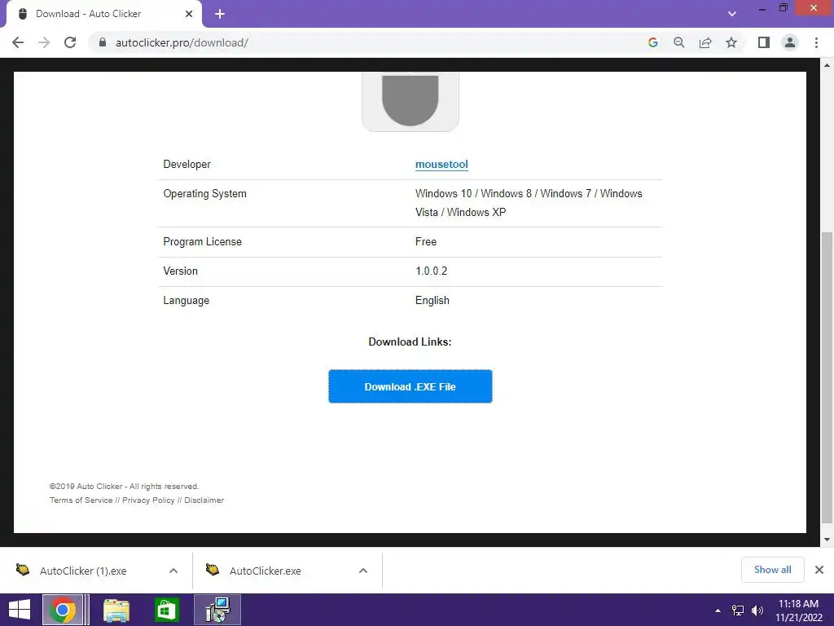Share this page via the share icon
Image resolution: width=834 pixels, height=626 pixels.
click(x=705, y=42)
